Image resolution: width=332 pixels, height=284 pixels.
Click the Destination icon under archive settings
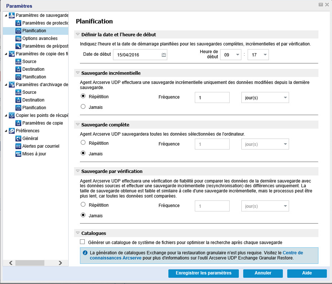click(x=18, y=100)
